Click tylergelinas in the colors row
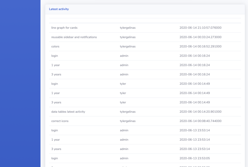248x167 pixels. click(x=128, y=46)
